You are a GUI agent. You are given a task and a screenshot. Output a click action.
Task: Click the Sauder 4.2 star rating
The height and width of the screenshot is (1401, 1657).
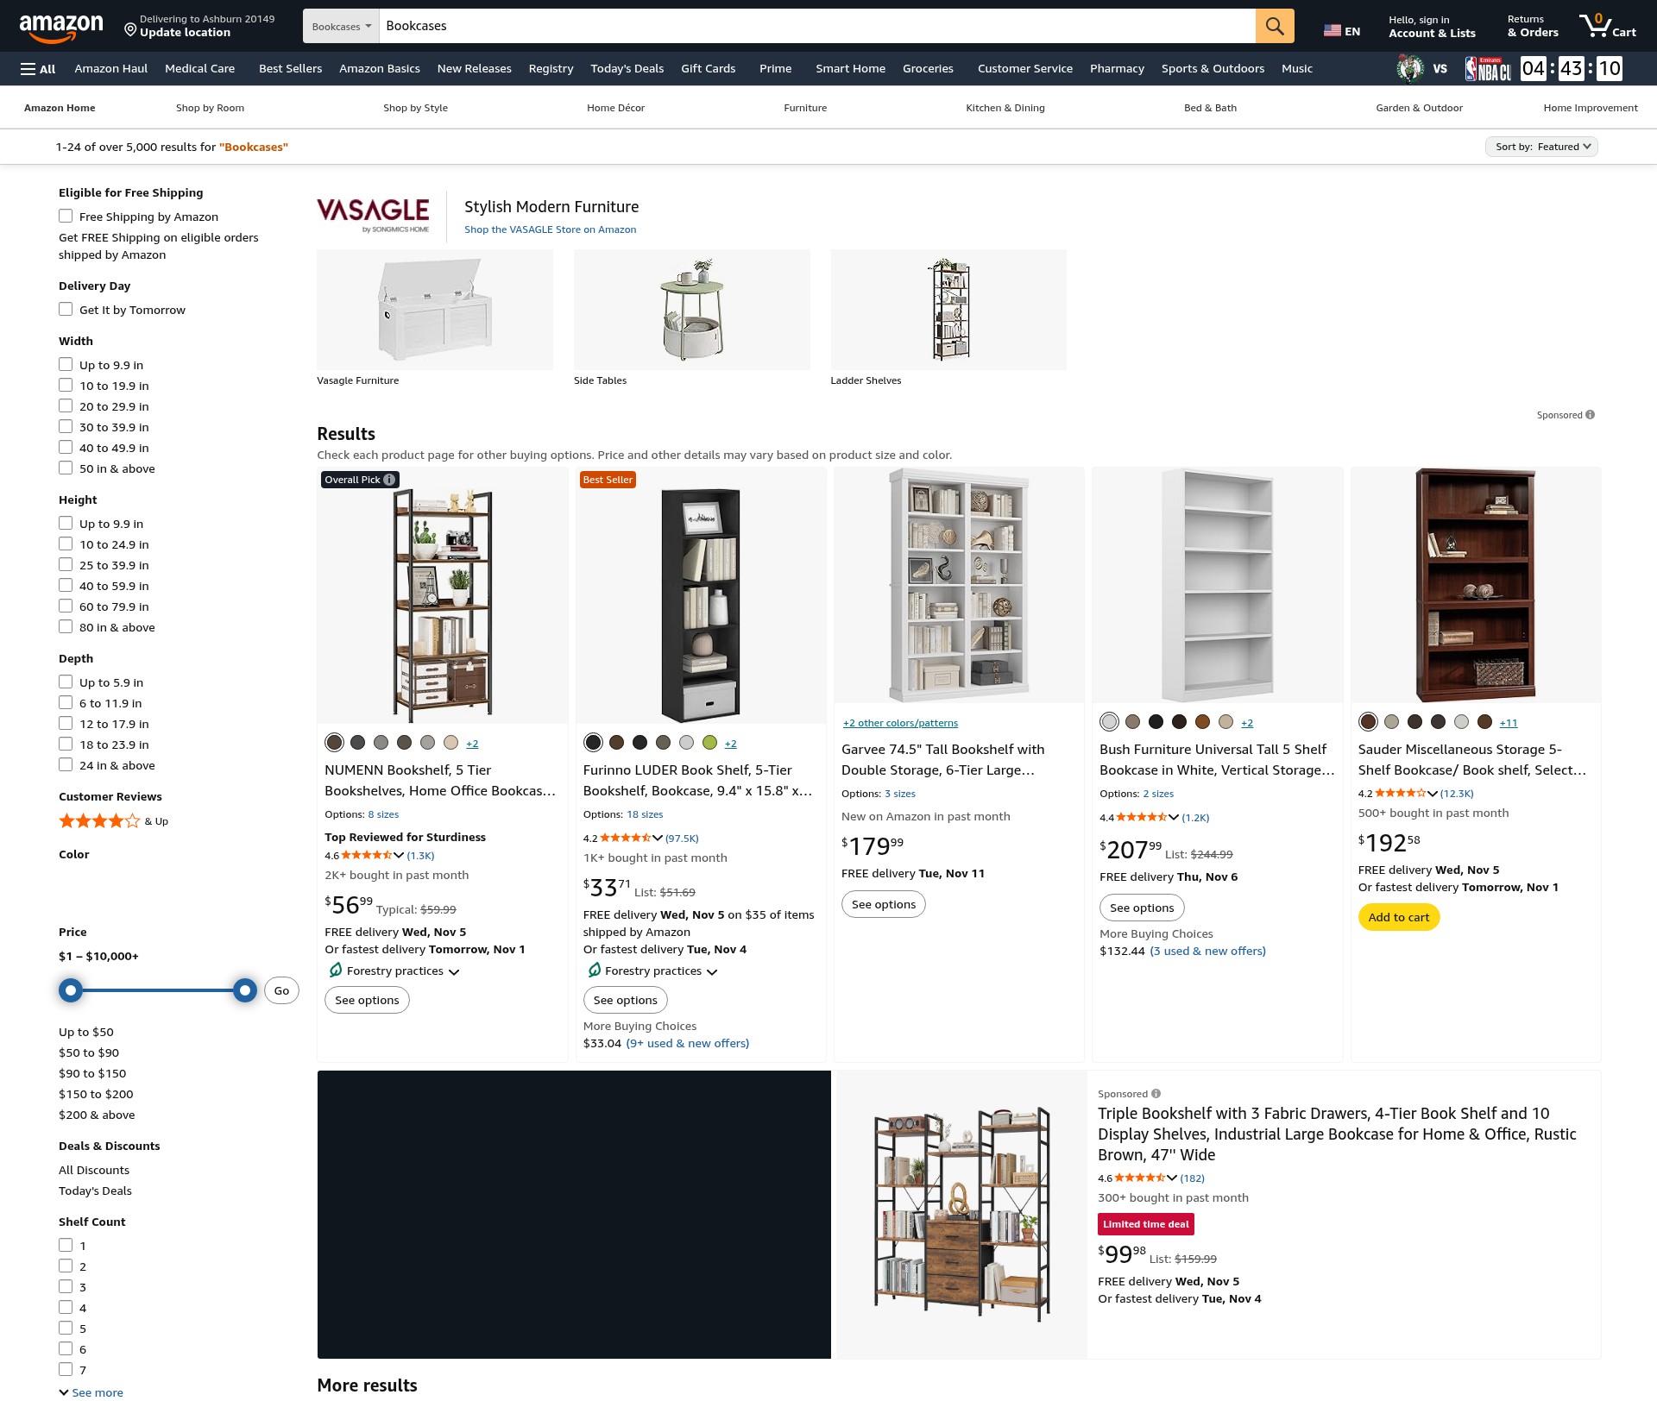(1400, 793)
